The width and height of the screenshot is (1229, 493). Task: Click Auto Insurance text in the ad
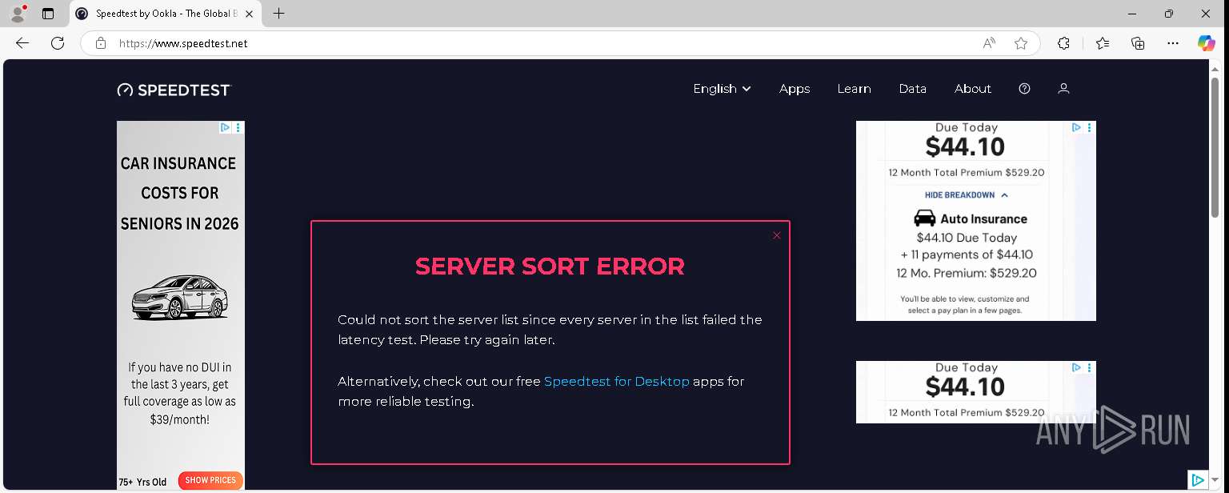click(983, 218)
